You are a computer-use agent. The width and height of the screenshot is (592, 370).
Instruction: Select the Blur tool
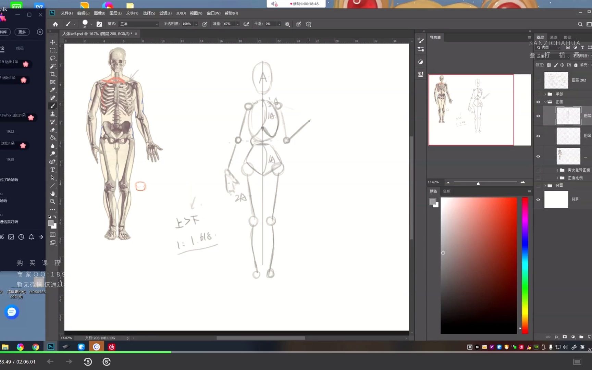pos(52,146)
